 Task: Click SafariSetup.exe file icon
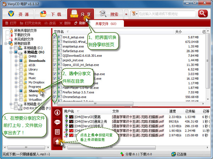(60, 51)
